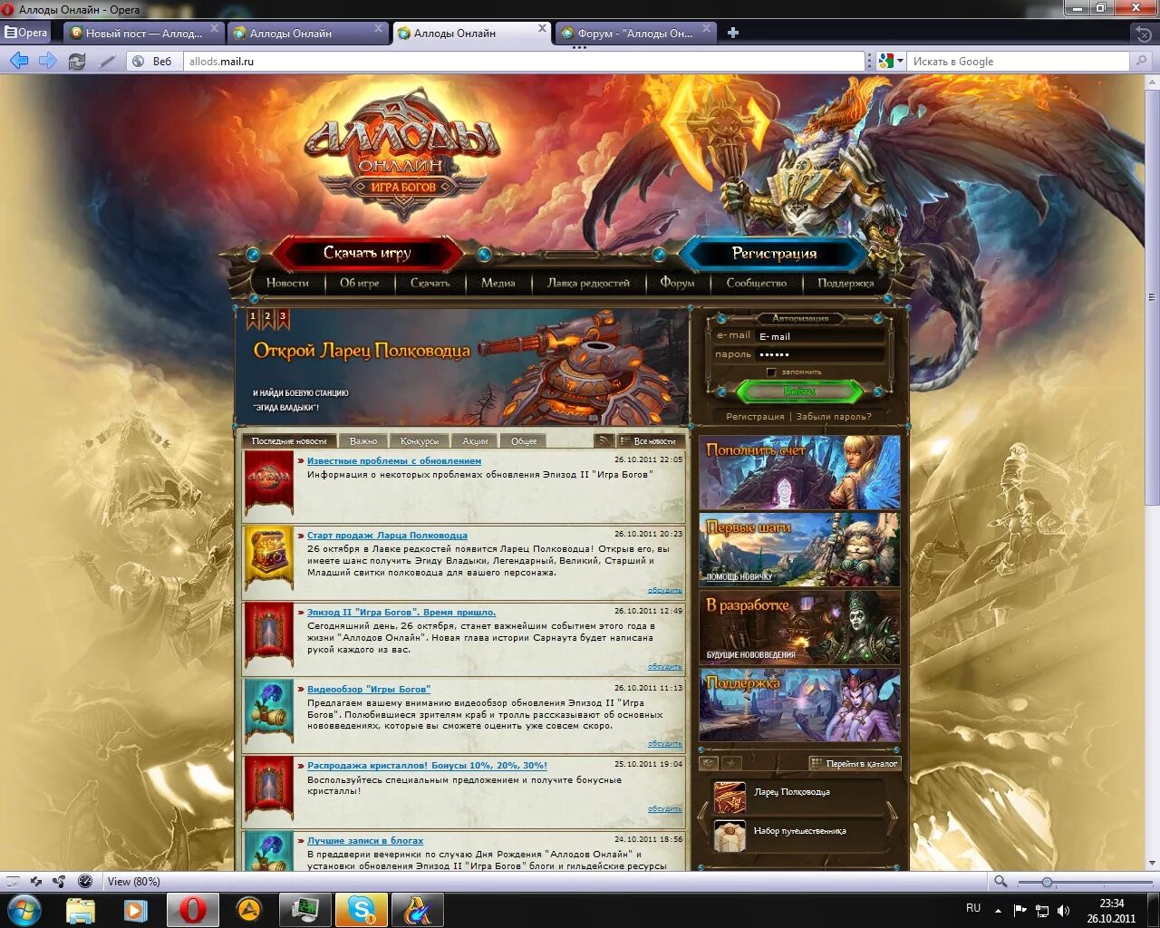1160x928 pixels.
Task: Open "Видеообзор Игры Богов" news link
Action: (369, 690)
